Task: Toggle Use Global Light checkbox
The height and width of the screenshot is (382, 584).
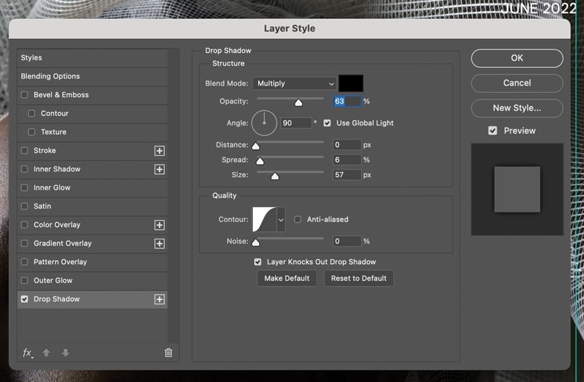Action: [327, 123]
